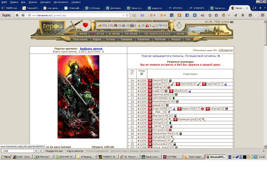Expand hidden system tray icons
The width and height of the screenshot is (267, 181).
pos(234,157)
